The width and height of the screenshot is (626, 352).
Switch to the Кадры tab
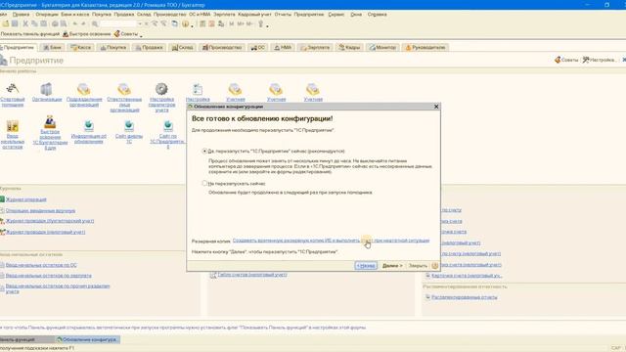pyautogui.click(x=349, y=48)
